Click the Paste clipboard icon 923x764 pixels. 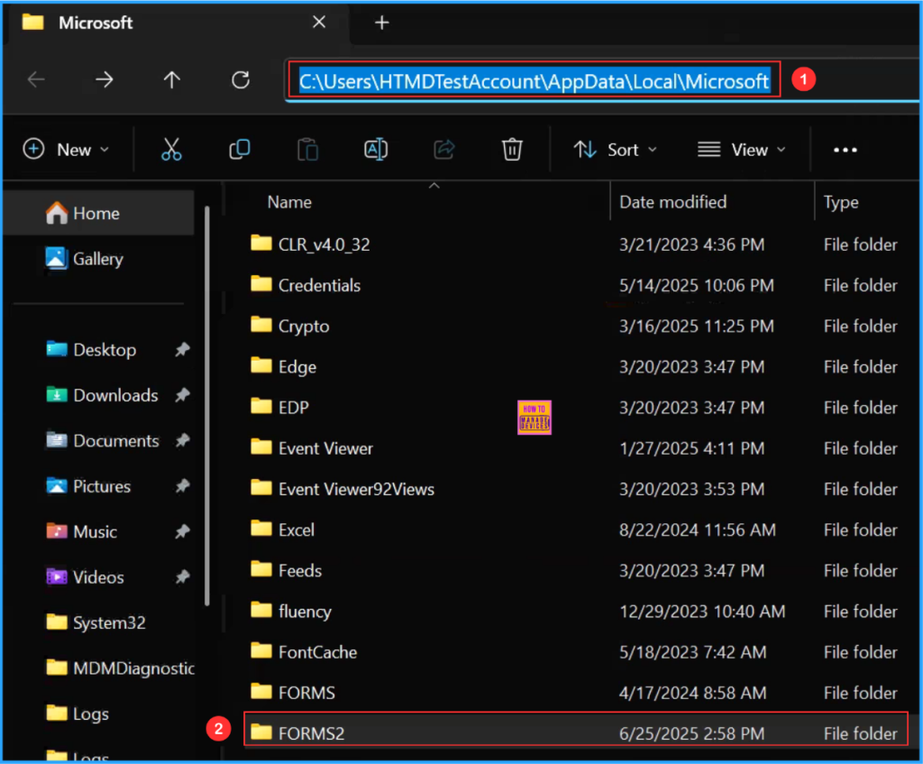point(307,150)
